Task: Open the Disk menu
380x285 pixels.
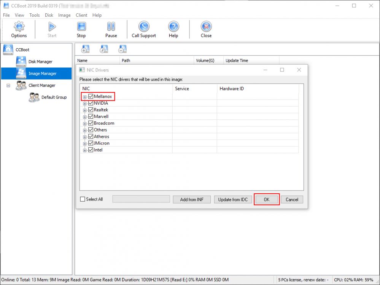Action: (x=49, y=15)
